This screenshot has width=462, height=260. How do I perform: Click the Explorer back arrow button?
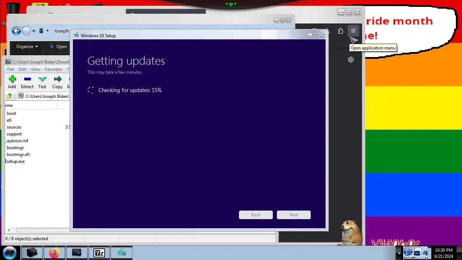pyautogui.click(x=16, y=31)
